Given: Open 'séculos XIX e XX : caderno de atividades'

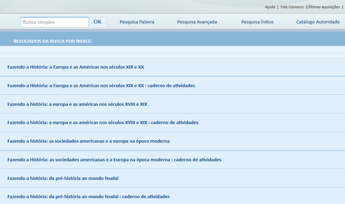Looking at the screenshot, I should [x=101, y=86].
